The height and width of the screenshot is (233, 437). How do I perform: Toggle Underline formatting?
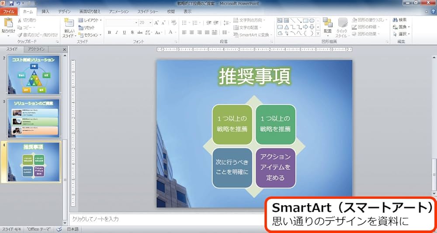pos(124,32)
